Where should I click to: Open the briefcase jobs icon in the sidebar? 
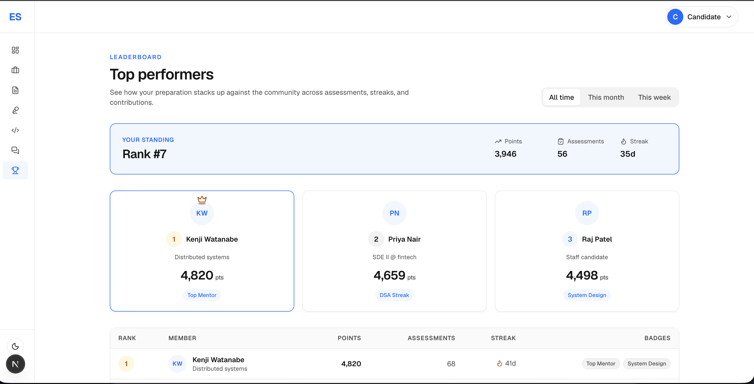point(15,70)
